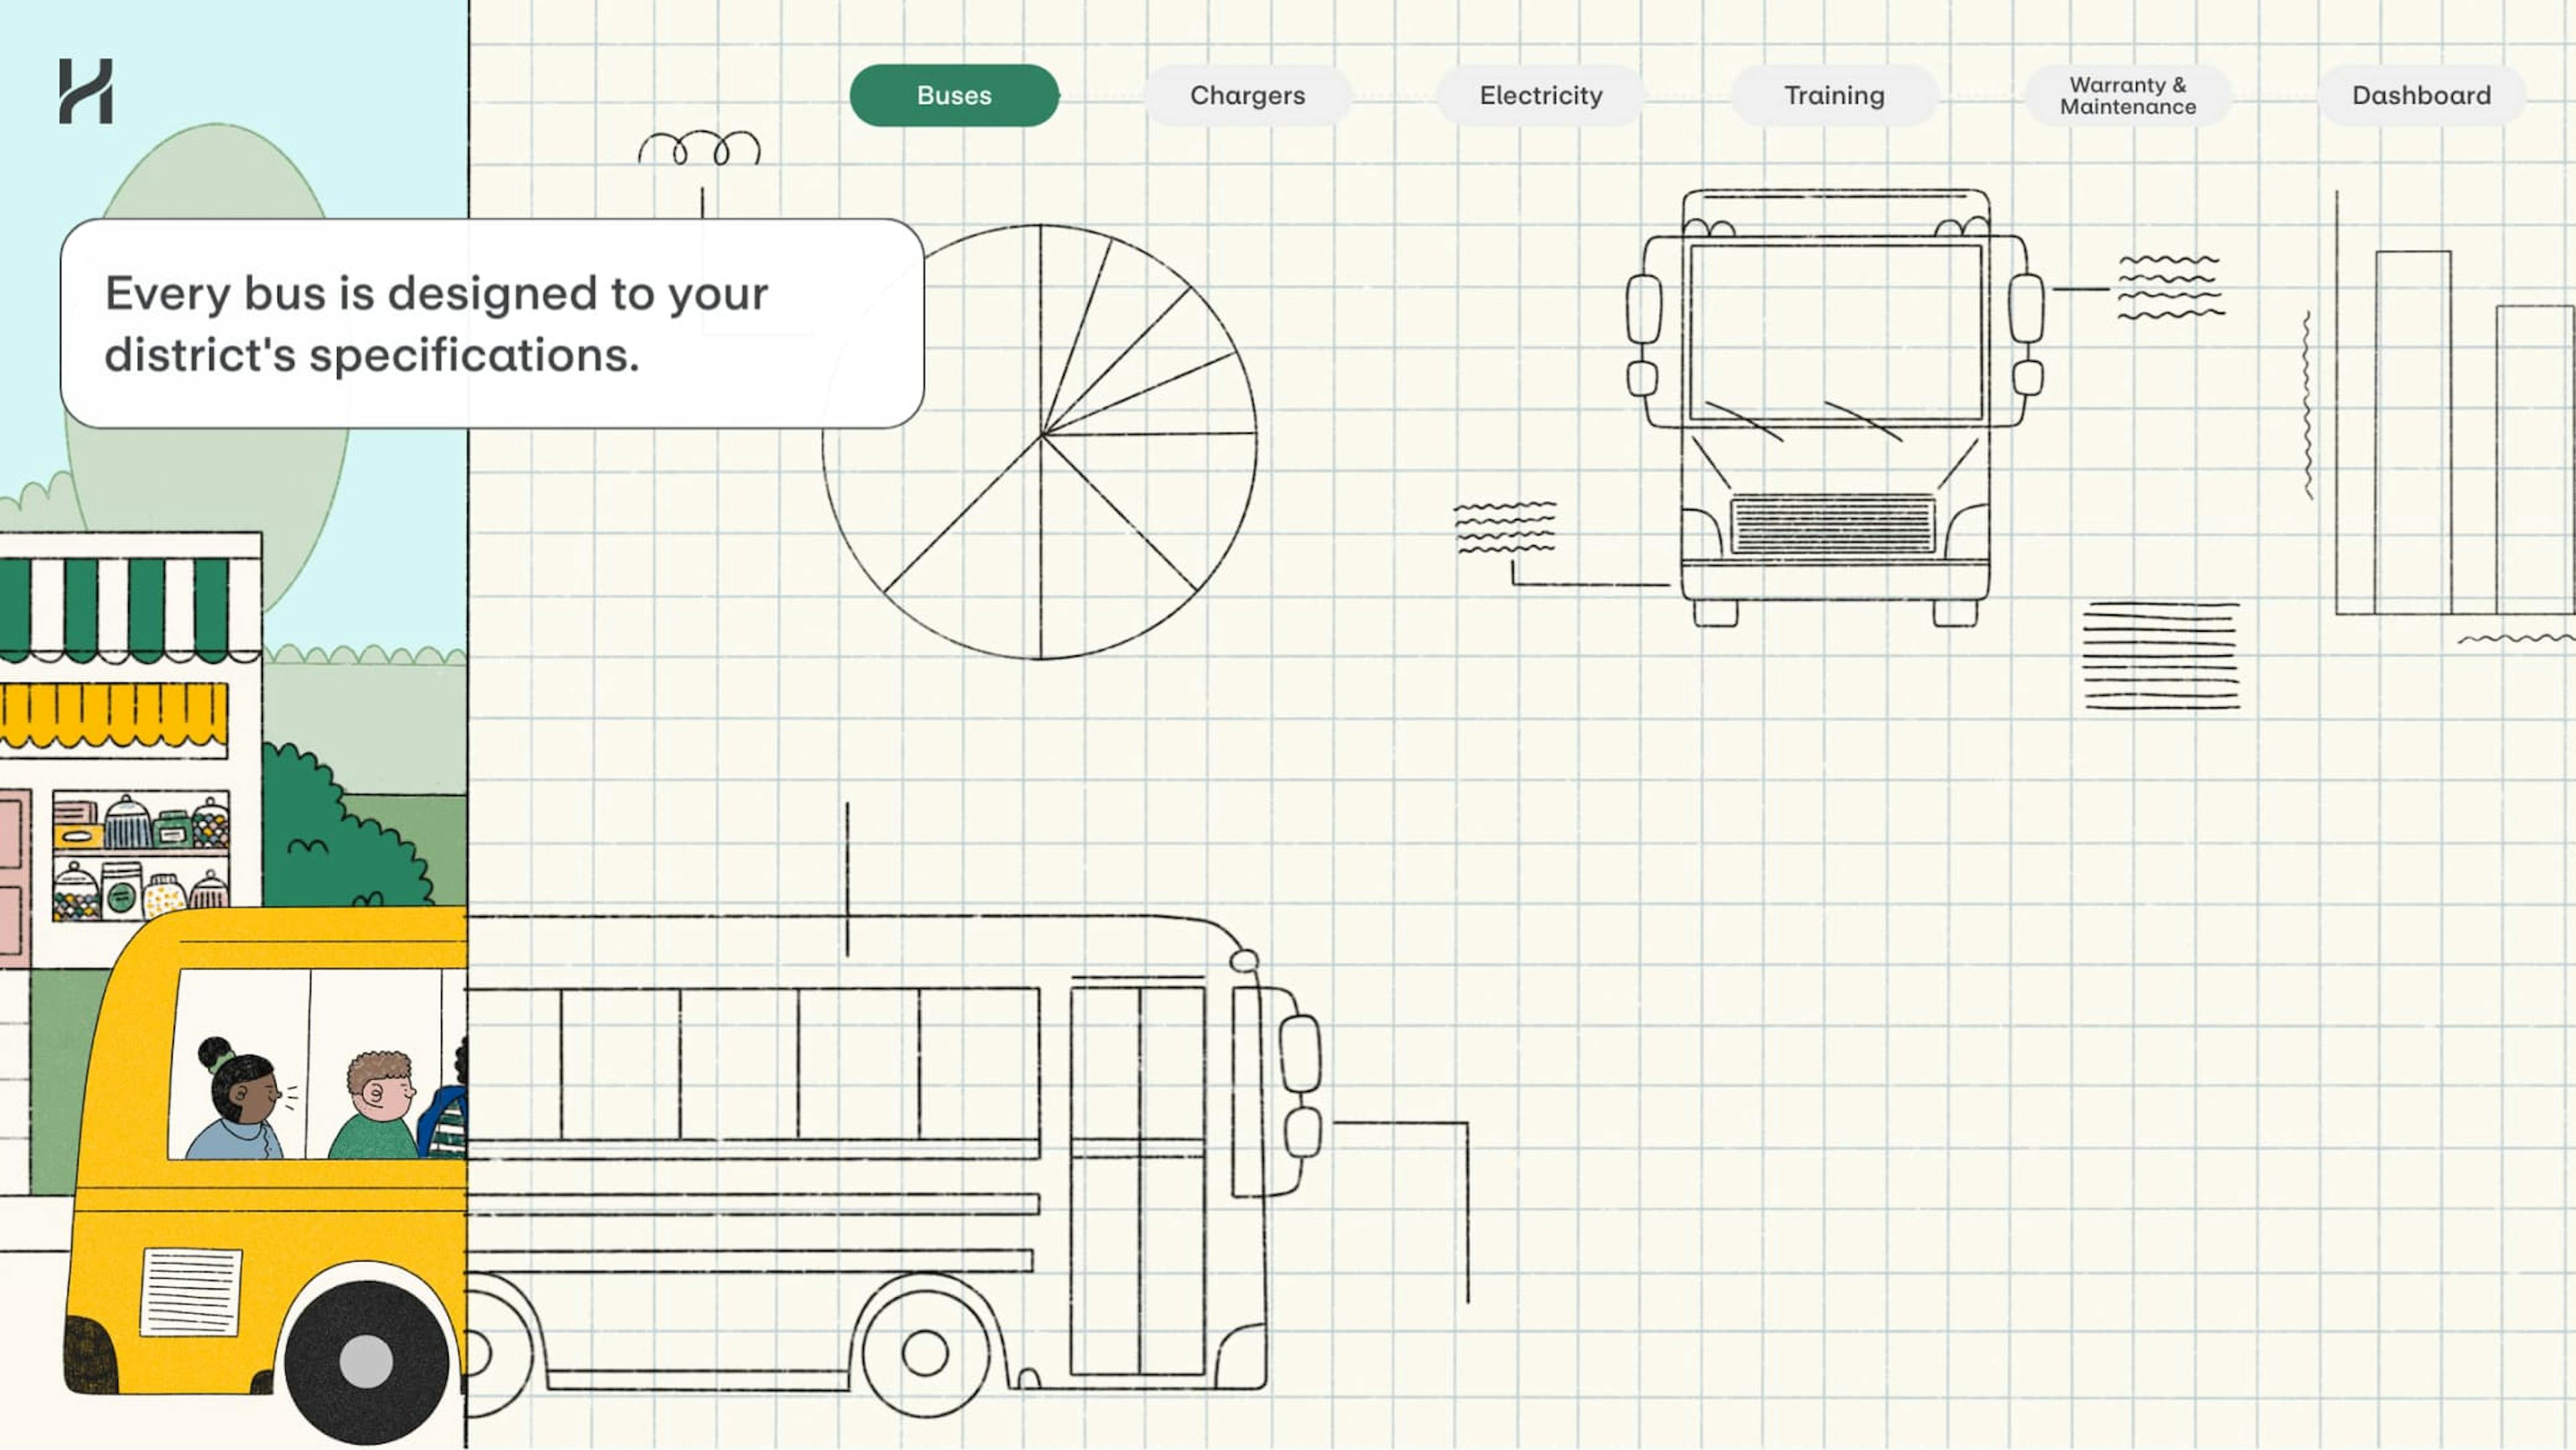The image size is (2576, 1450).
Task: Click the curly squiggle doodle near top
Action: click(x=699, y=149)
